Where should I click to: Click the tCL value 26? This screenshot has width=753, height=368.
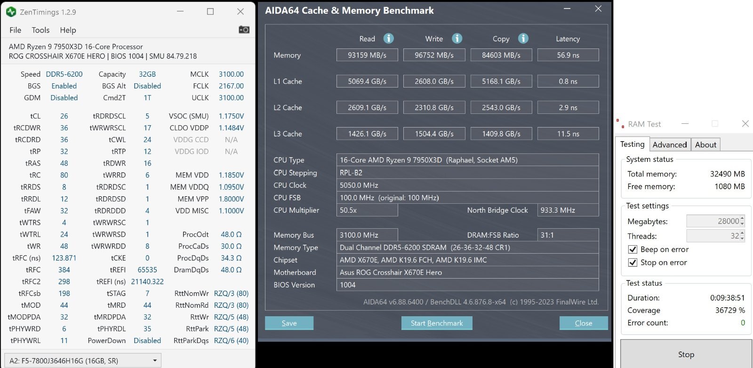click(x=64, y=116)
